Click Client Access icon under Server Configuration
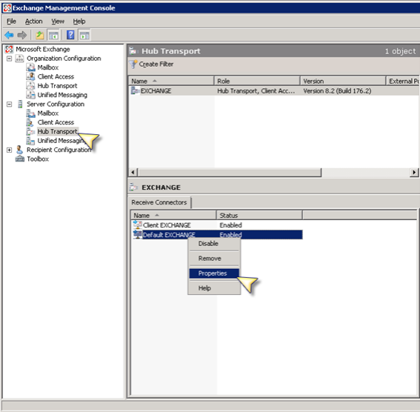The image size is (420, 412). (30, 122)
